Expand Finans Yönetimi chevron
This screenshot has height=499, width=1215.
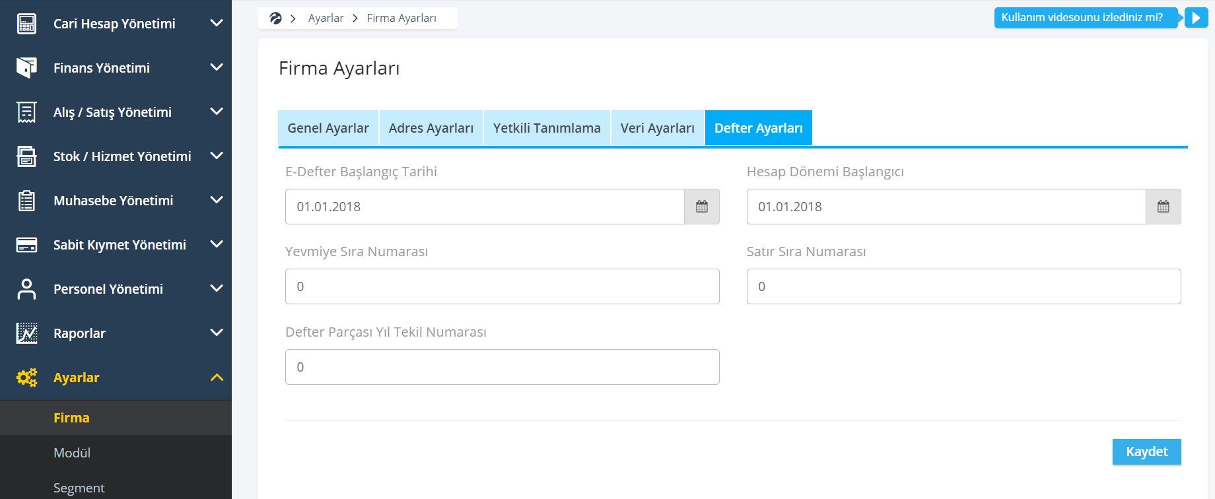click(216, 67)
